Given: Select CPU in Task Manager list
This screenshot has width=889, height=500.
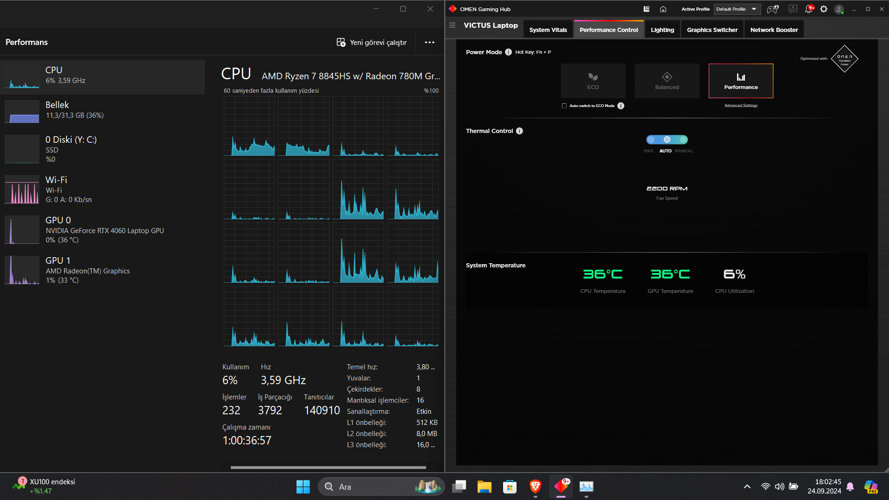Looking at the screenshot, I should [102, 77].
